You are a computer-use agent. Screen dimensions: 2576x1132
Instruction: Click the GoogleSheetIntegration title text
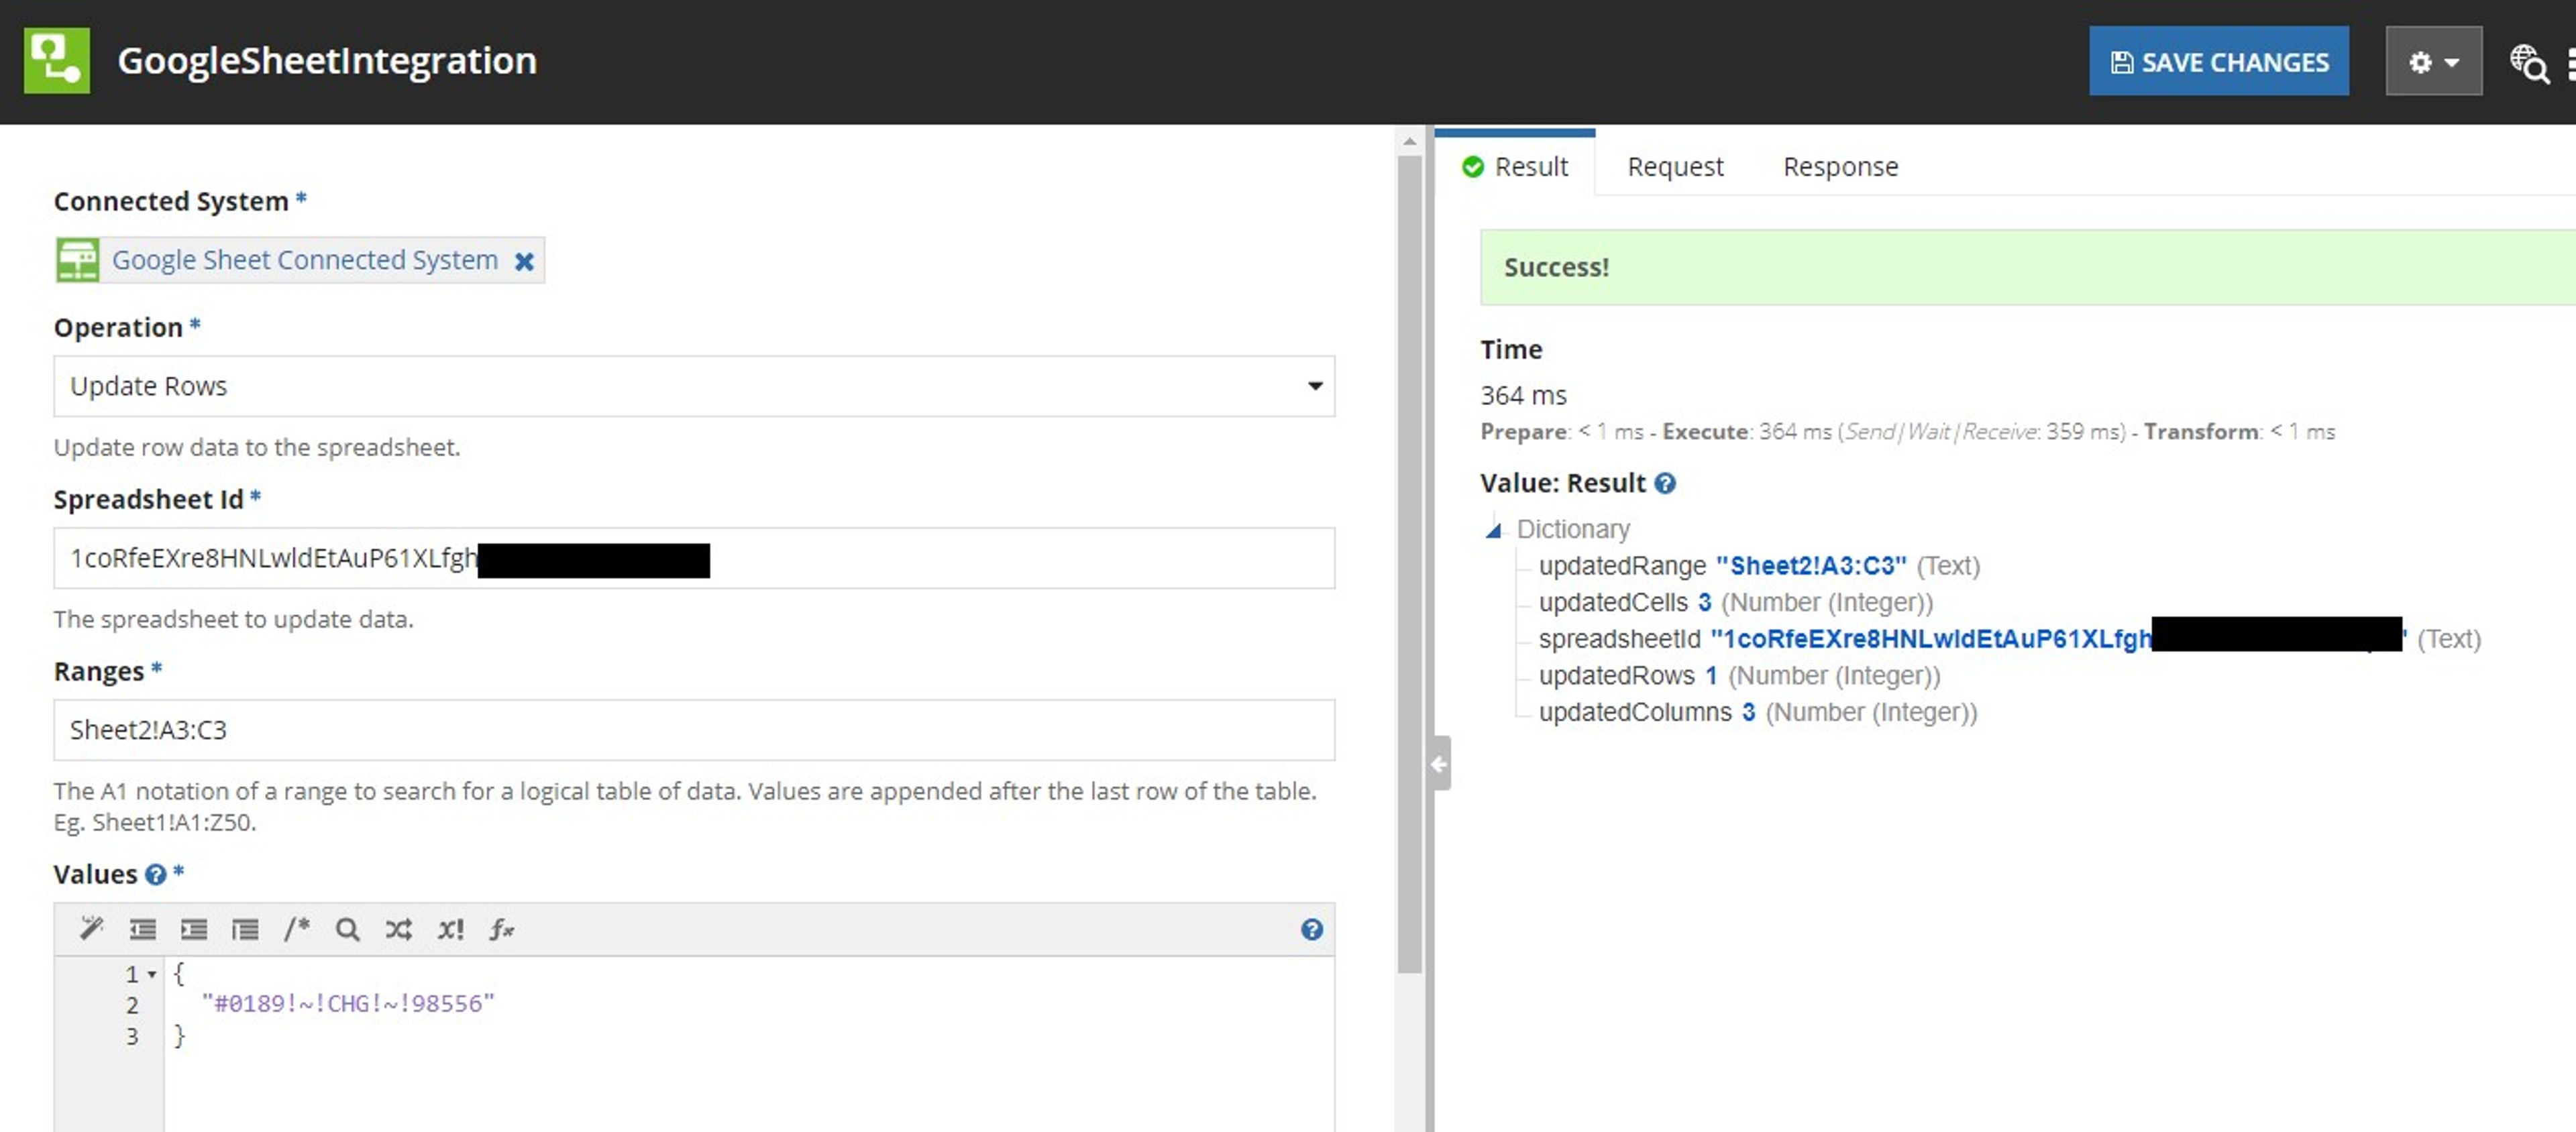point(327,61)
